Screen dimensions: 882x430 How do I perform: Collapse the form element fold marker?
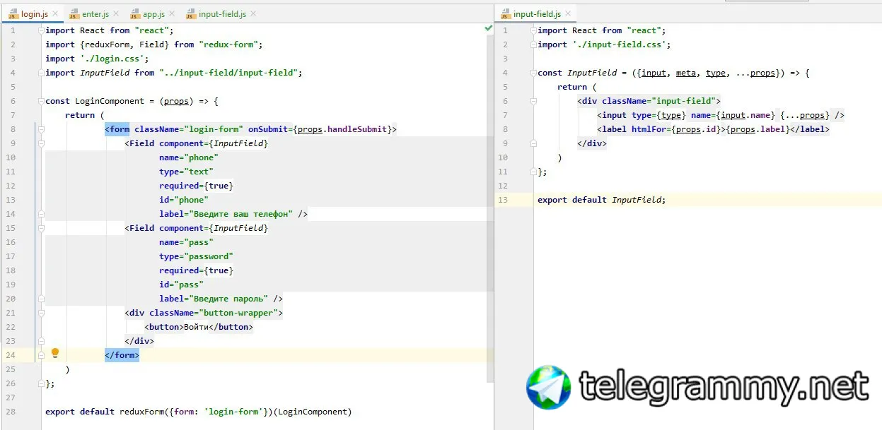coord(41,129)
